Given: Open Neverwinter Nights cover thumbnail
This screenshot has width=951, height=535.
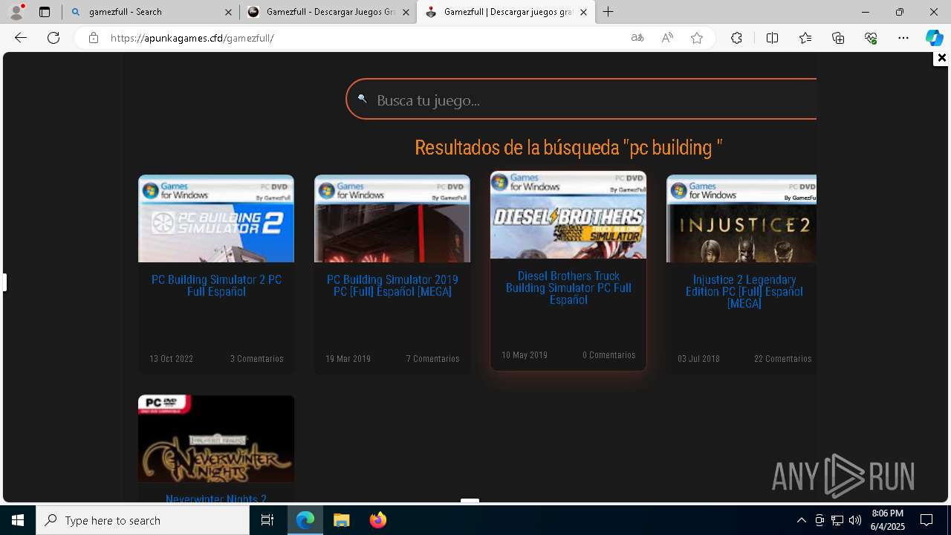Looking at the screenshot, I should click(216, 438).
